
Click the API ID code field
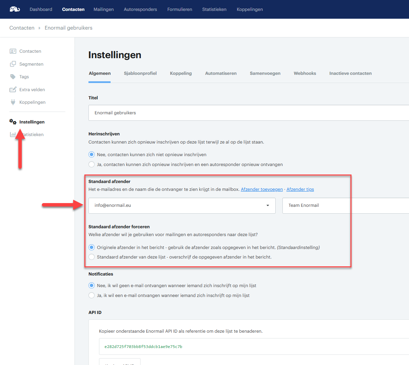pos(254,347)
